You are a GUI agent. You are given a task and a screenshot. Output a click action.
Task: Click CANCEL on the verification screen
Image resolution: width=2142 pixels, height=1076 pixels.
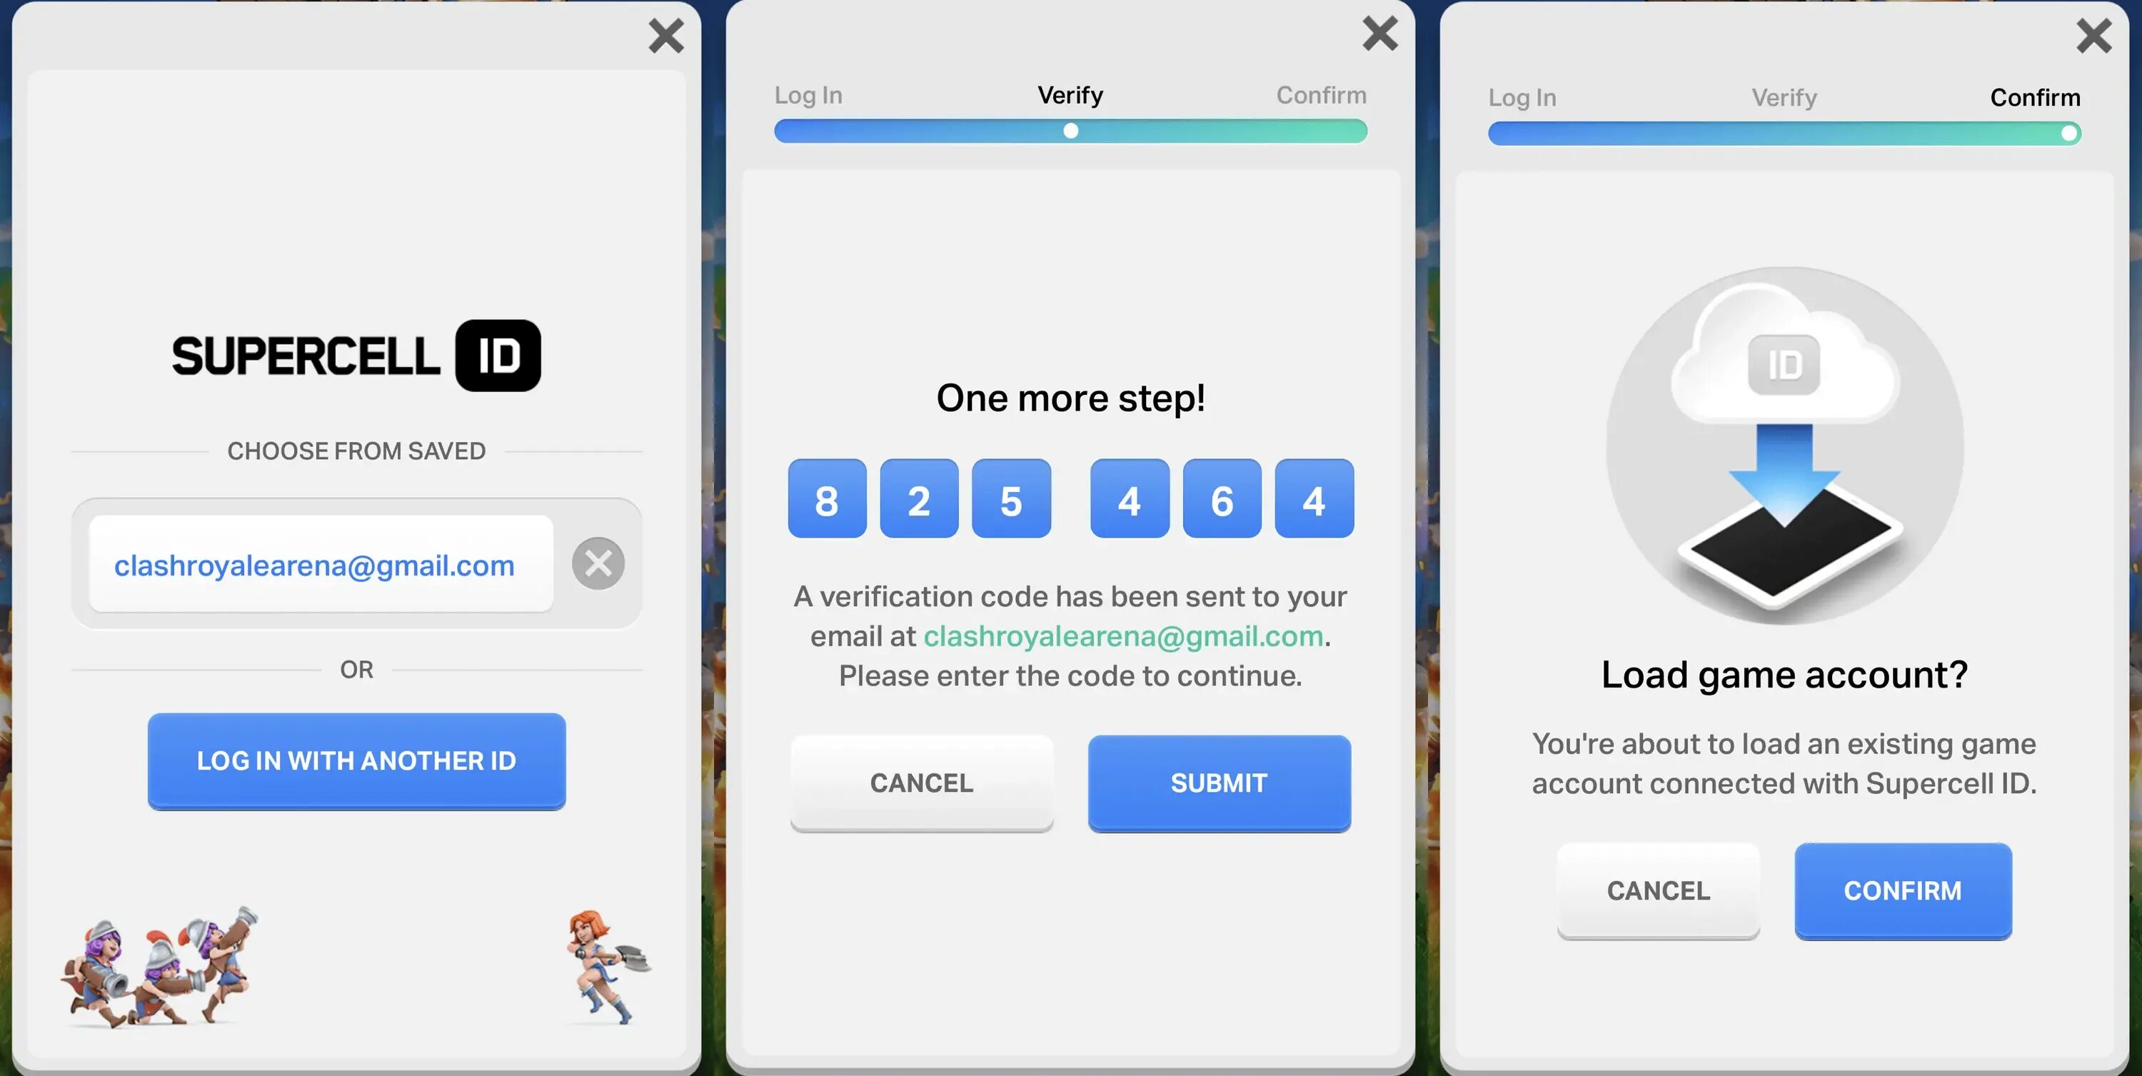922,783
